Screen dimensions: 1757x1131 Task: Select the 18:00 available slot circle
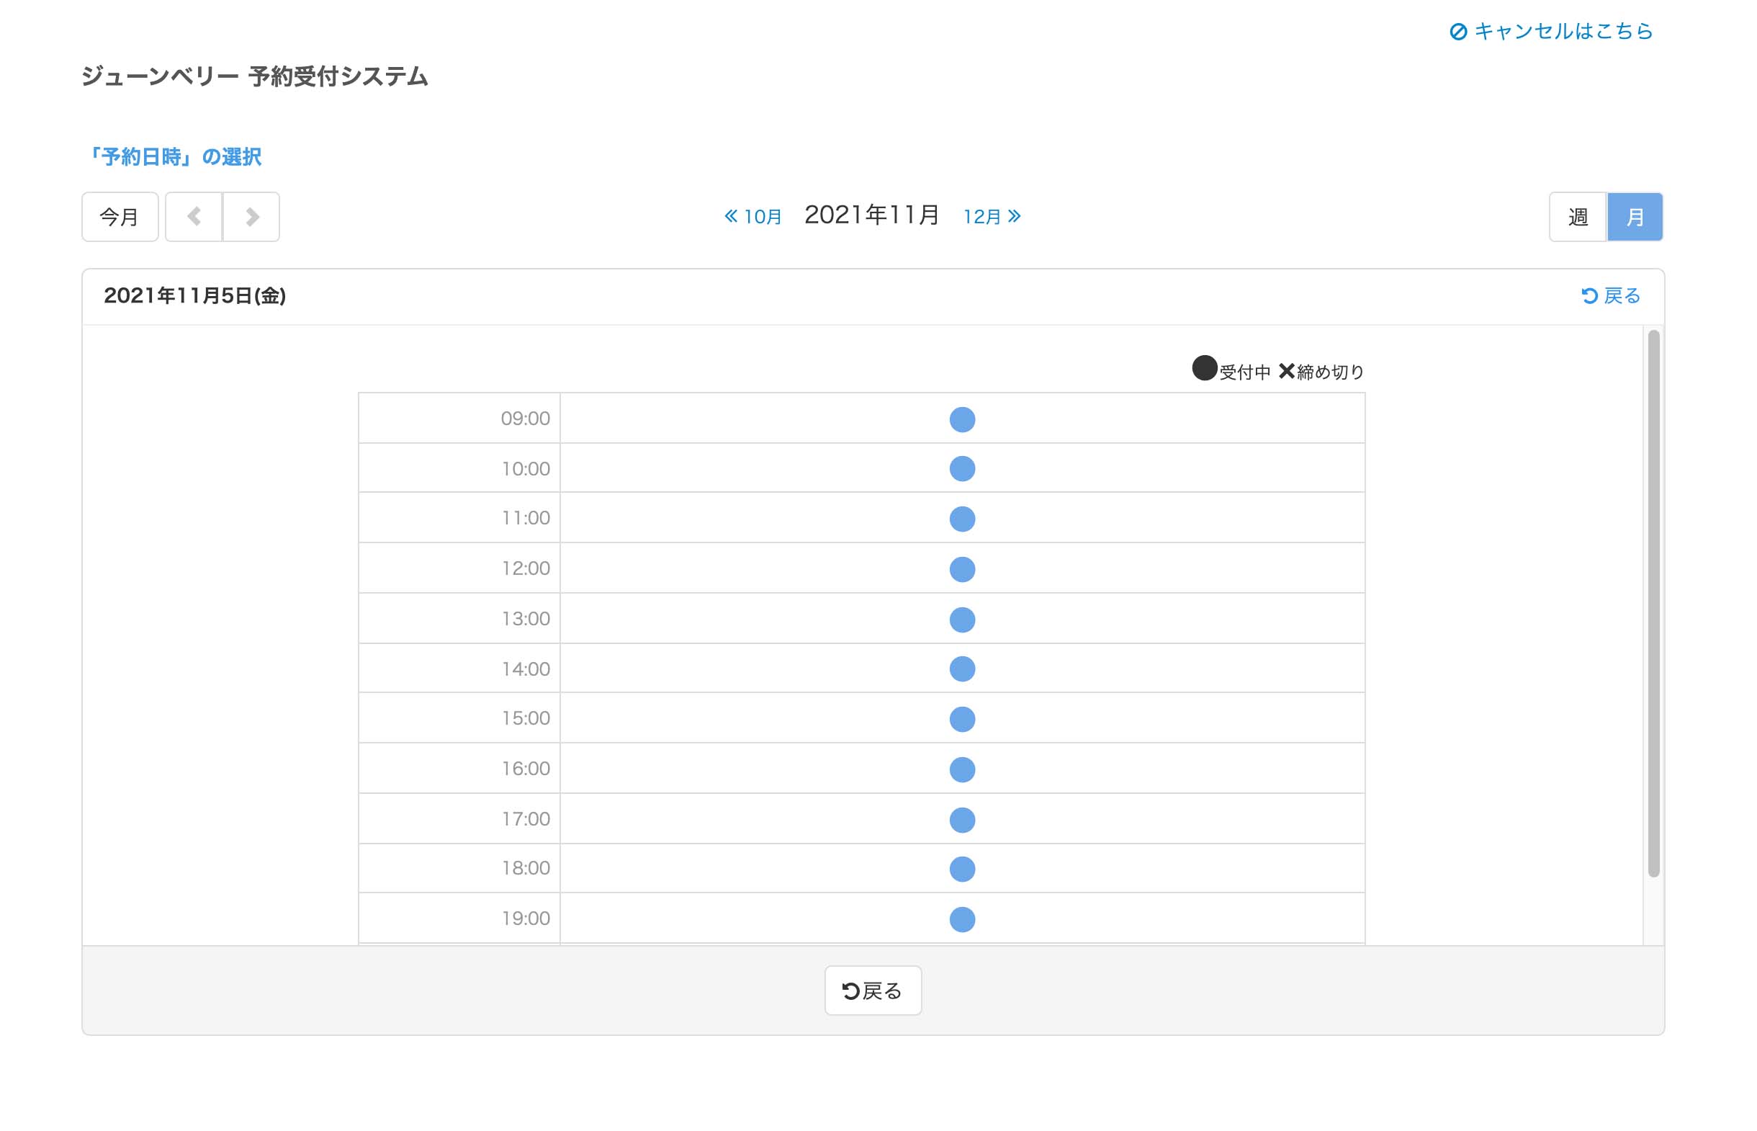tap(962, 869)
